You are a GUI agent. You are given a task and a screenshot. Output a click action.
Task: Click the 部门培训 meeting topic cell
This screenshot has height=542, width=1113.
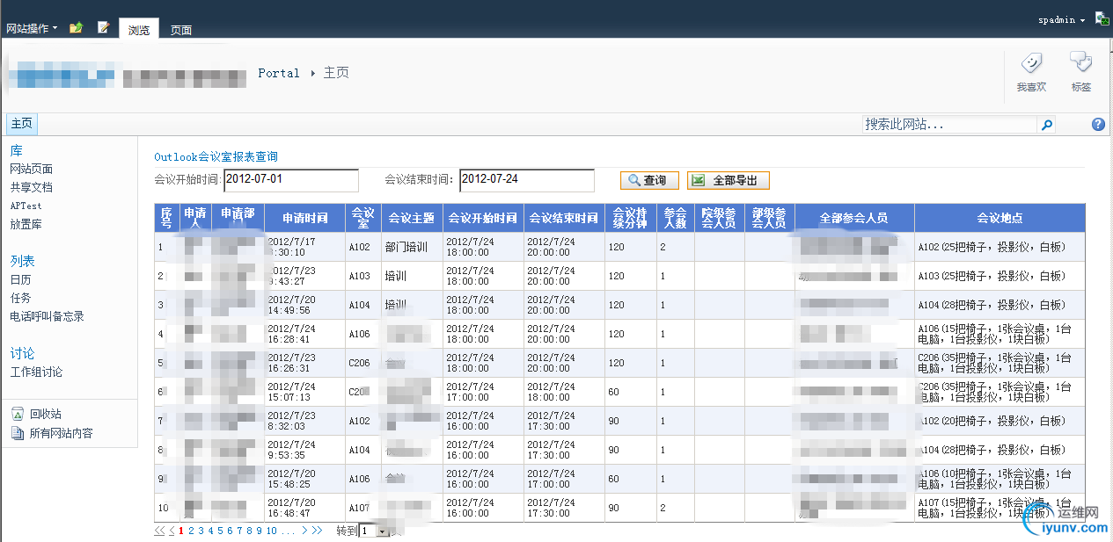click(x=412, y=247)
